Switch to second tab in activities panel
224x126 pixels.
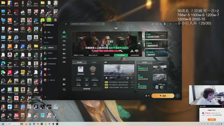160,62
